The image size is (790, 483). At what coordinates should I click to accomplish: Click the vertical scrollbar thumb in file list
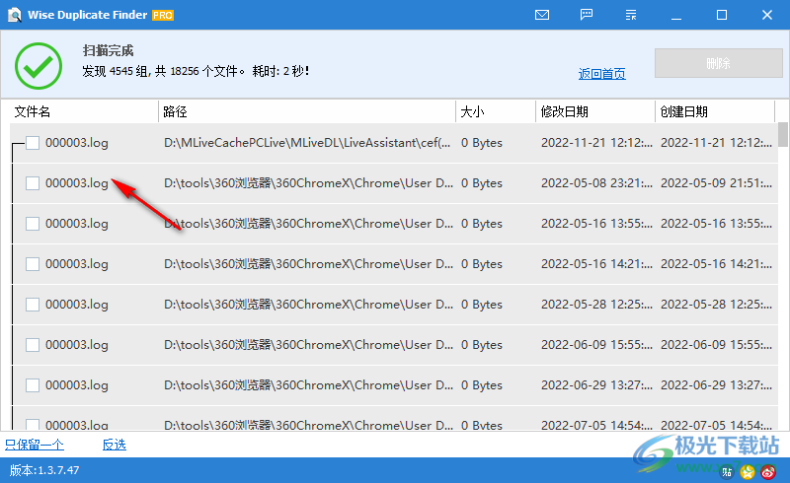pos(783,134)
